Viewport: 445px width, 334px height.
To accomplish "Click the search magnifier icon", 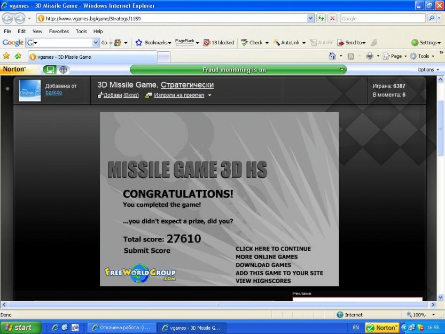I will tap(432, 18).
